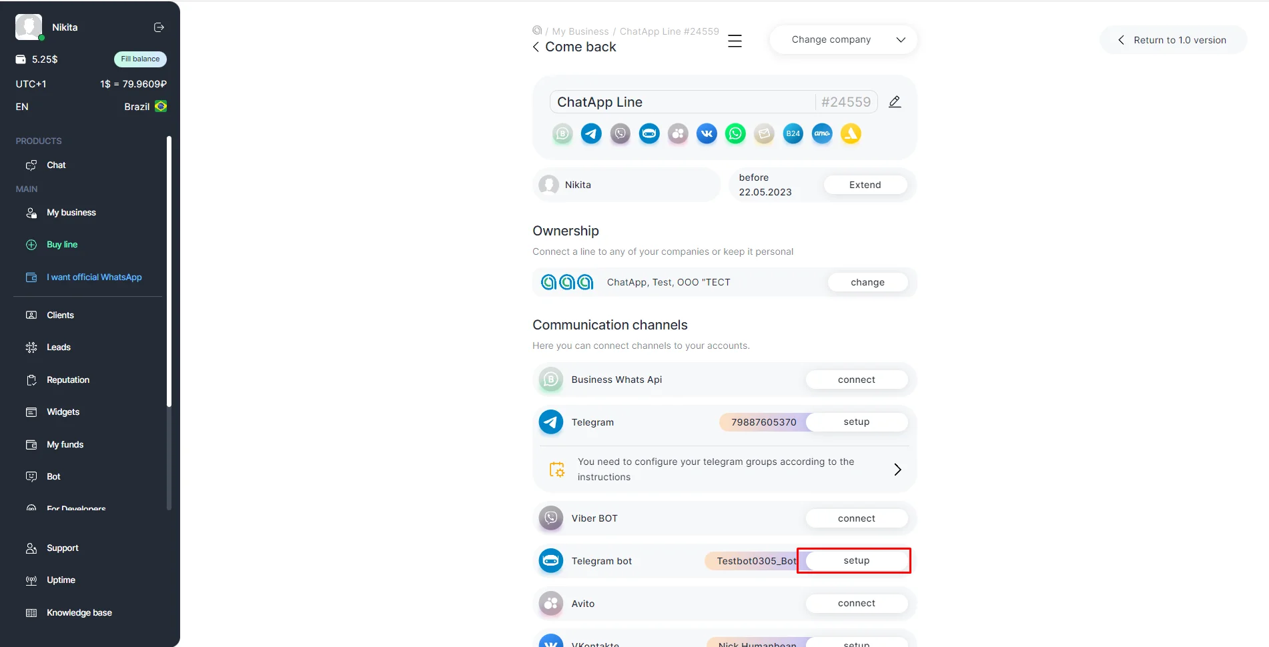
Task: Click the Telegram icon in the line's channel row
Action: point(591,134)
